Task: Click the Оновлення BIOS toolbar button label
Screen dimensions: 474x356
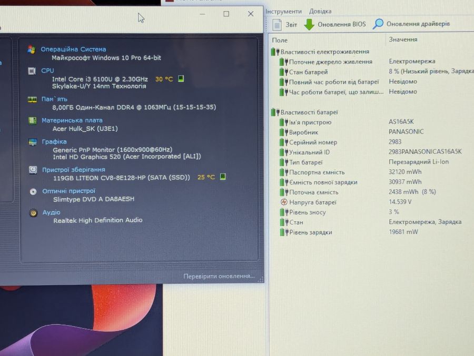Action: click(342, 25)
